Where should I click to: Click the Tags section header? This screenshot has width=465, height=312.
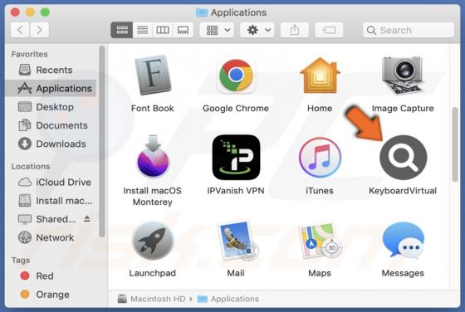(21, 261)
